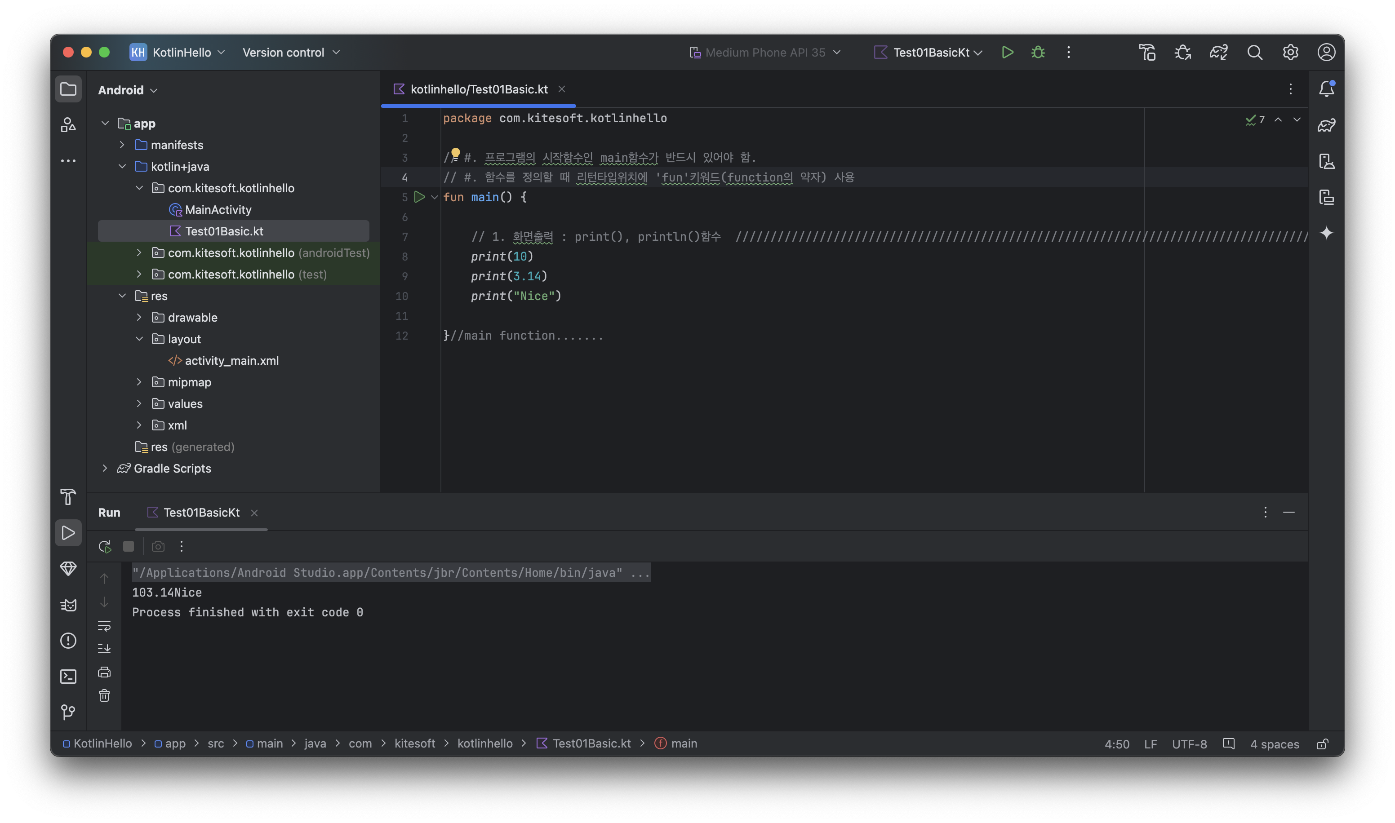Toggle the read-only lock in status bar

[x=1322, y=743]
